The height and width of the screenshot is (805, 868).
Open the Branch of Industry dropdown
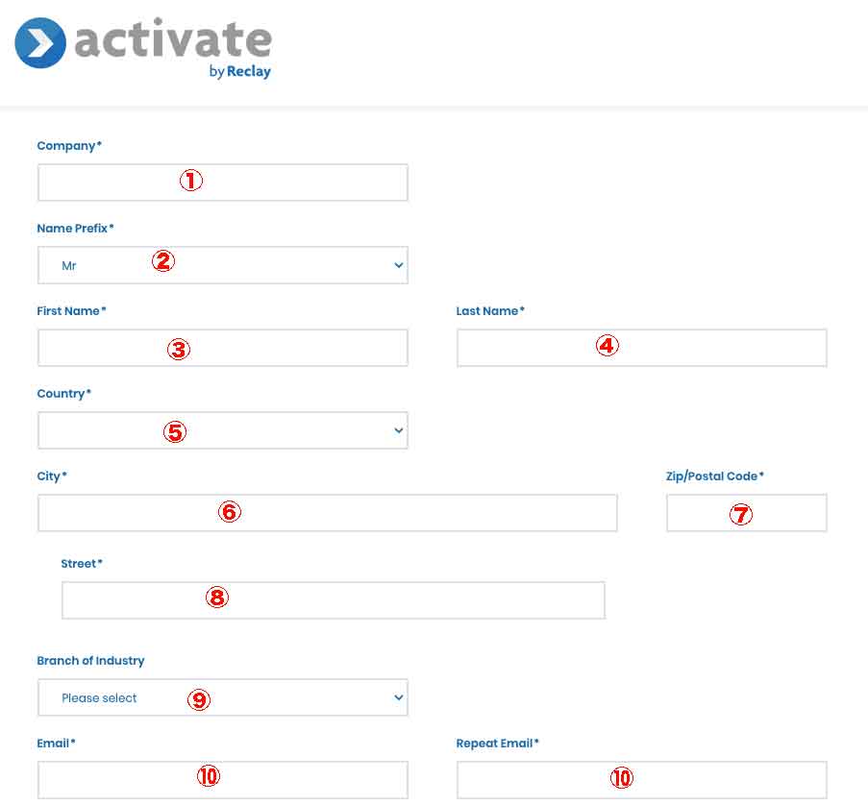coord(223,697)
